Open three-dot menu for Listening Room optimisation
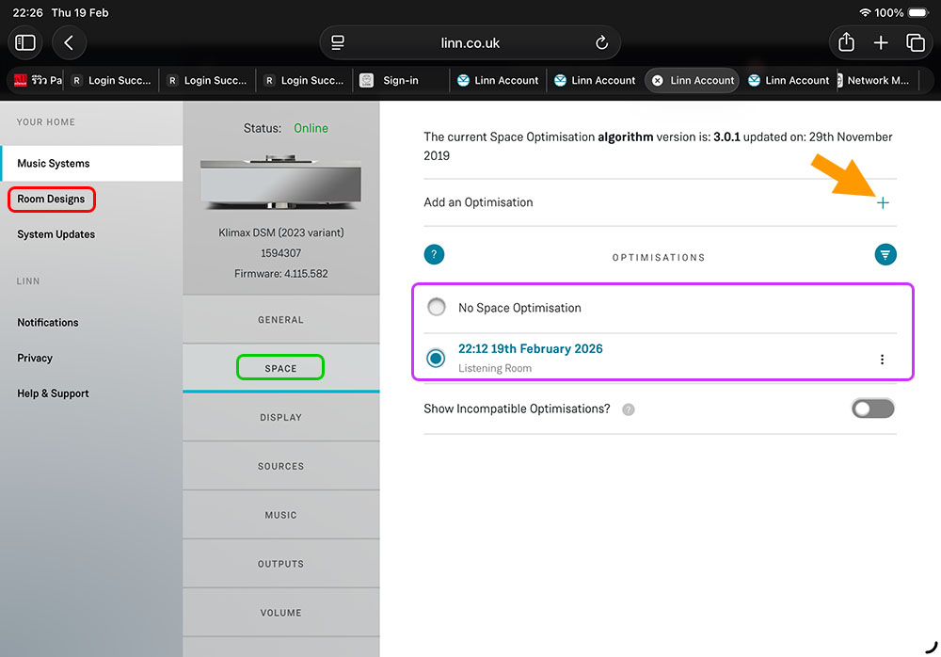This screenshot has width=941, height=657. click(882, 360)
